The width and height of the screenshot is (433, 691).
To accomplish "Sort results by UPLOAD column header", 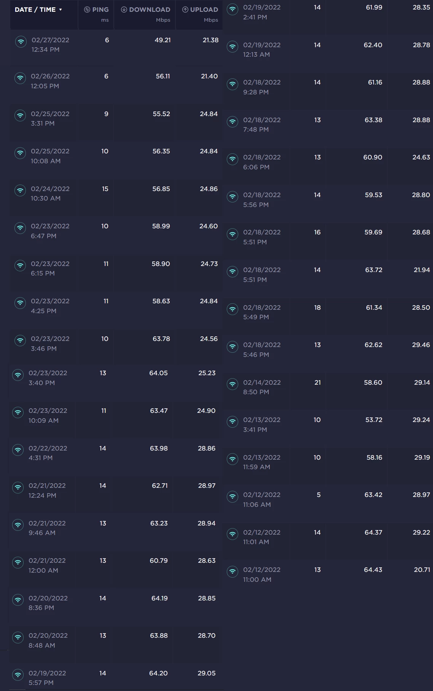I will [204, 10].
